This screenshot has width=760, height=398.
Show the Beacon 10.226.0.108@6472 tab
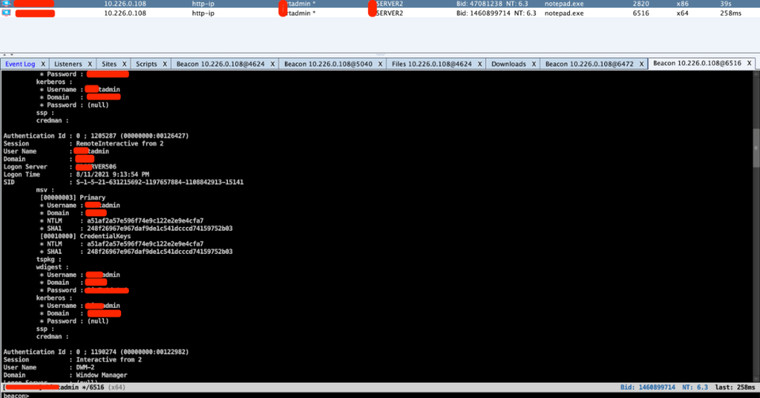coord(589,64)
